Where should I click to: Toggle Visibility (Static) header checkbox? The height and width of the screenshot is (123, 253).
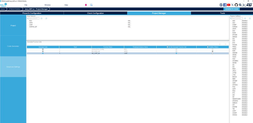[x=208, y=47]
